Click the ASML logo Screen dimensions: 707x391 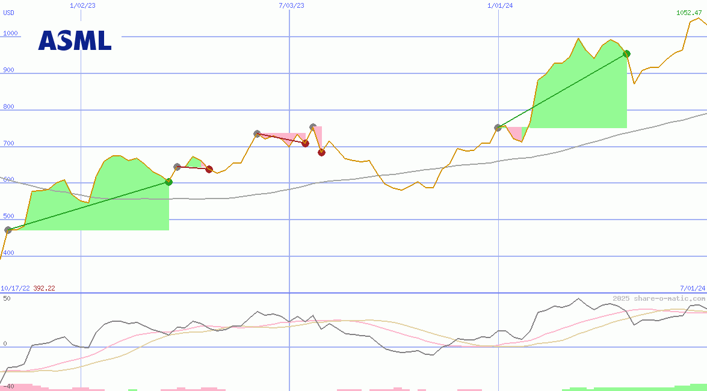point(75,40)
